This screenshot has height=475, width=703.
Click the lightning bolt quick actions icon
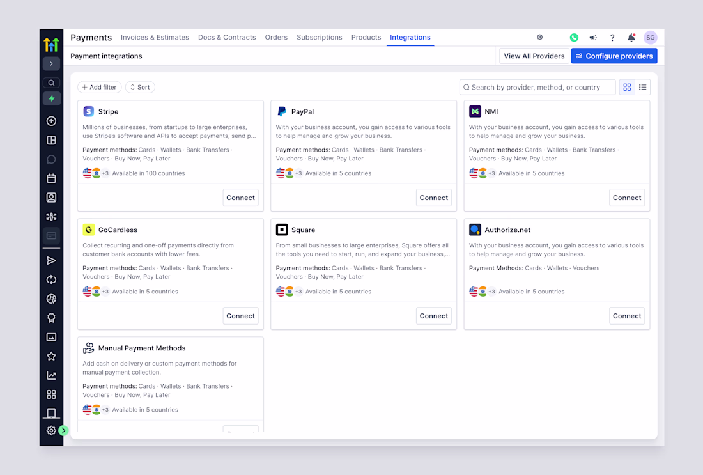click(51, 98)
